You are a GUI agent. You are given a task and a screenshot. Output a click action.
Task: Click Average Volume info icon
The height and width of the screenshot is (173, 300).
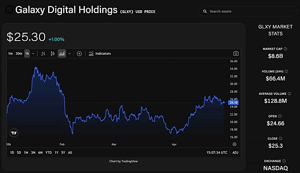pos(289,93)
